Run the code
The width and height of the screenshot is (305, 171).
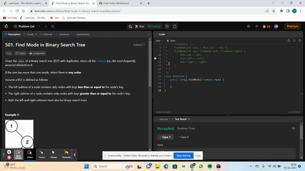[x=140, y=27]
